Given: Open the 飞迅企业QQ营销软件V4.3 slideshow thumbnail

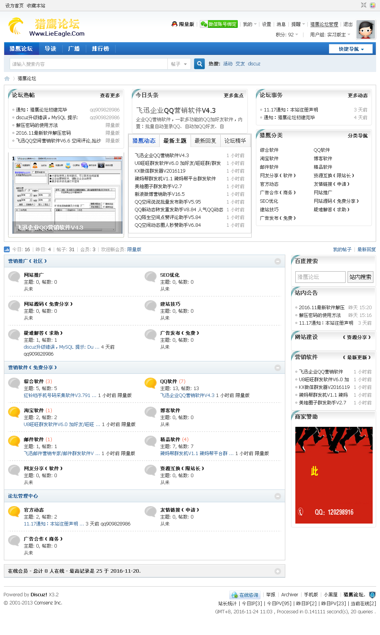Looking at the screenshot, I should [x=68, y=195].
